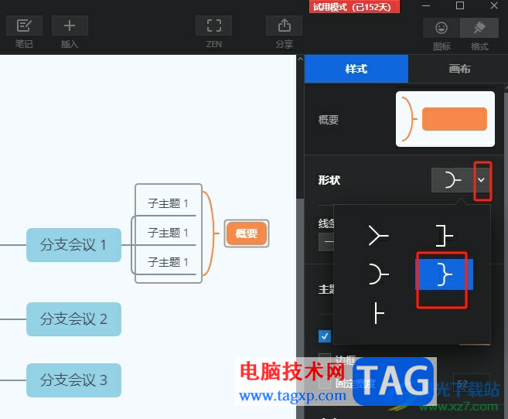The height and width of the screenshot is (419, 508).
Task: Open the 分享 share icon
Action: click(x=284, y=26)
